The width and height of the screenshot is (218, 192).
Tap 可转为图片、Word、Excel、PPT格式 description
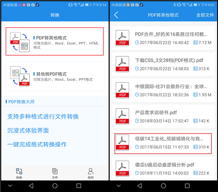pos(63,79)
